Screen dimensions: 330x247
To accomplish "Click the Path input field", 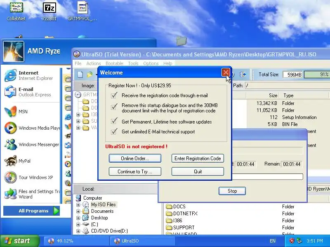I will [287, 86].
